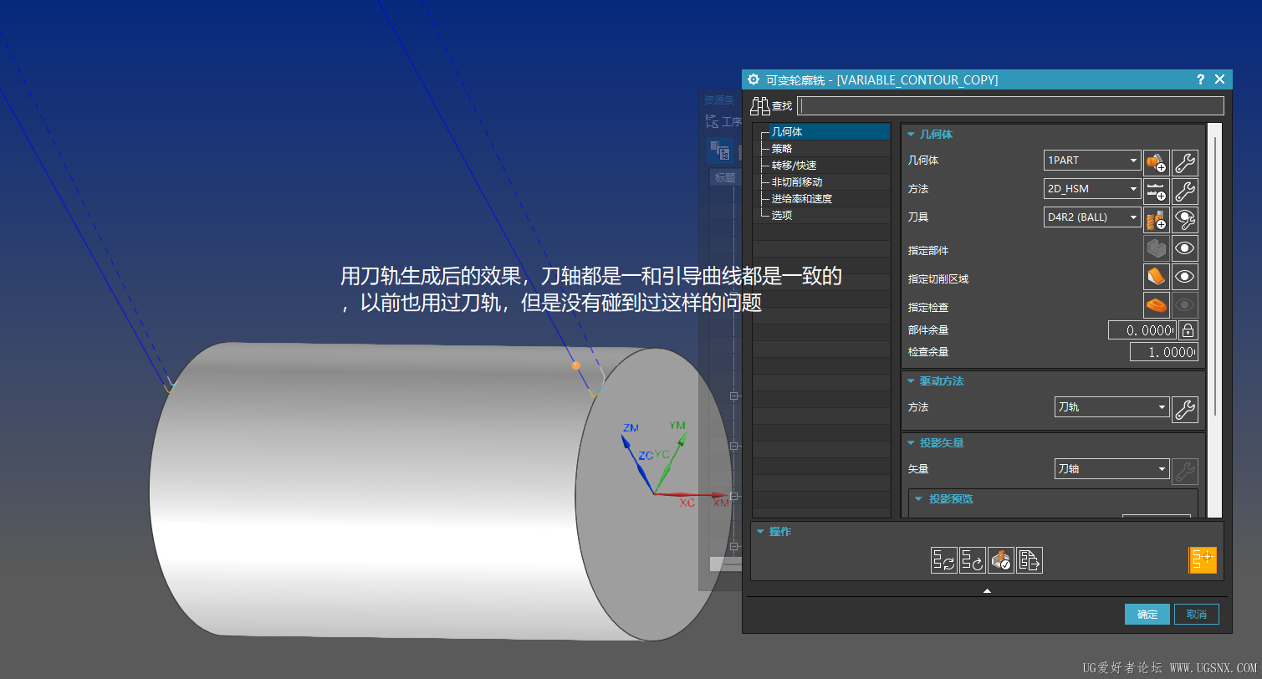This screenshot has height=679, width=1262.
Task: Click the new geometry icon beside 1PART
Action: click(1156, 161)
